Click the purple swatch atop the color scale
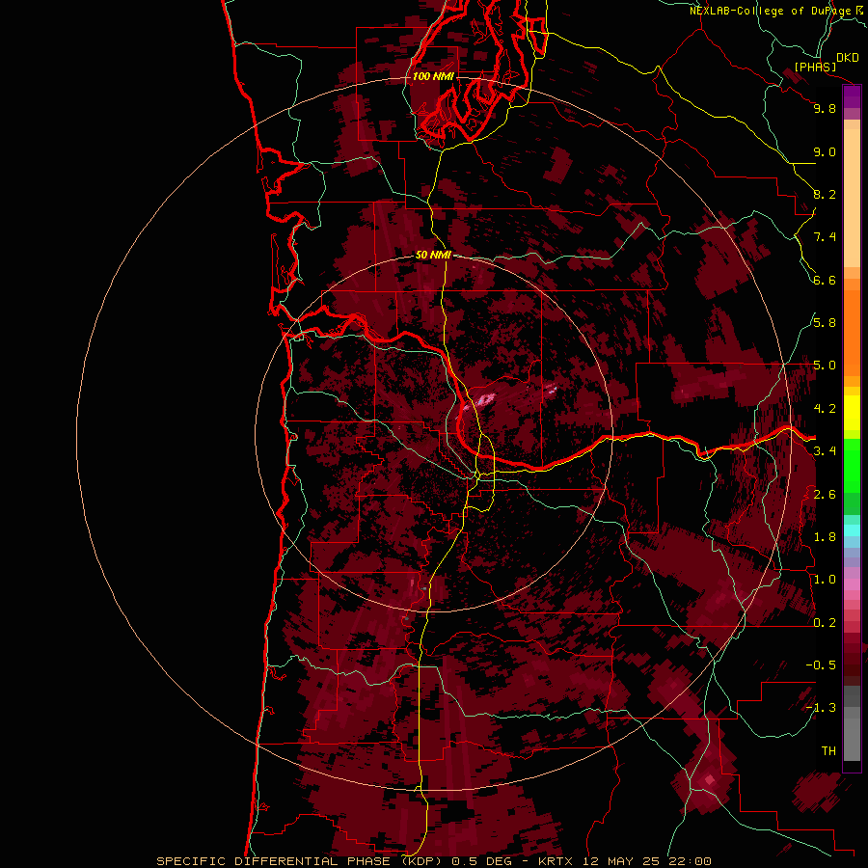 852,96
